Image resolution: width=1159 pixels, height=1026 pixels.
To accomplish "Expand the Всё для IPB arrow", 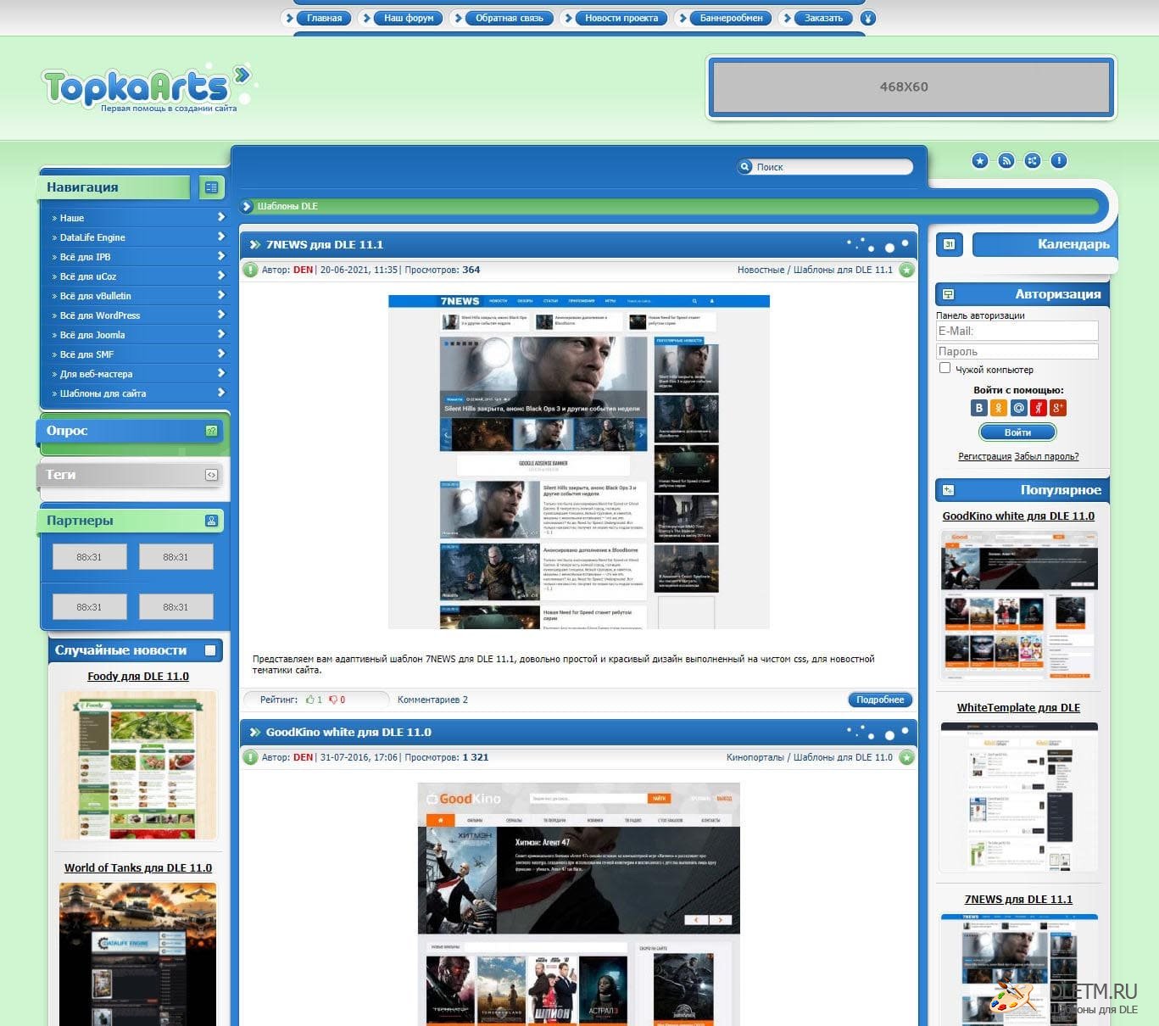I will click(220, 256).
